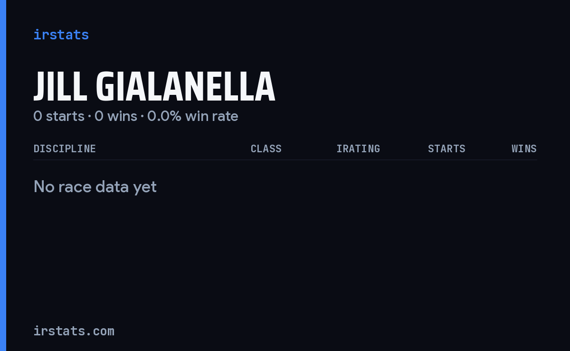Screen dimensions: 570x351
Task: Click empty space right of the driver name
Action: pos(408,87)
